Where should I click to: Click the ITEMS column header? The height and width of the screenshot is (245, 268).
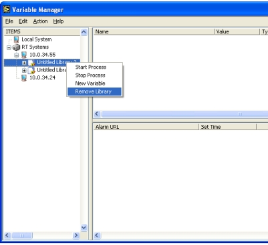click(x=42, y=32)
